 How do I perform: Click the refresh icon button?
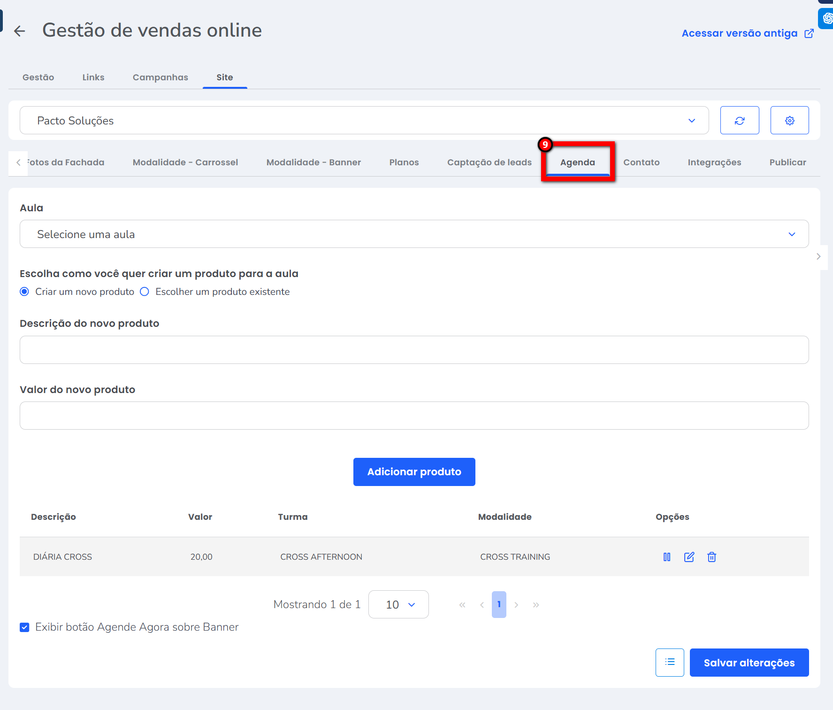pos(740,121)
